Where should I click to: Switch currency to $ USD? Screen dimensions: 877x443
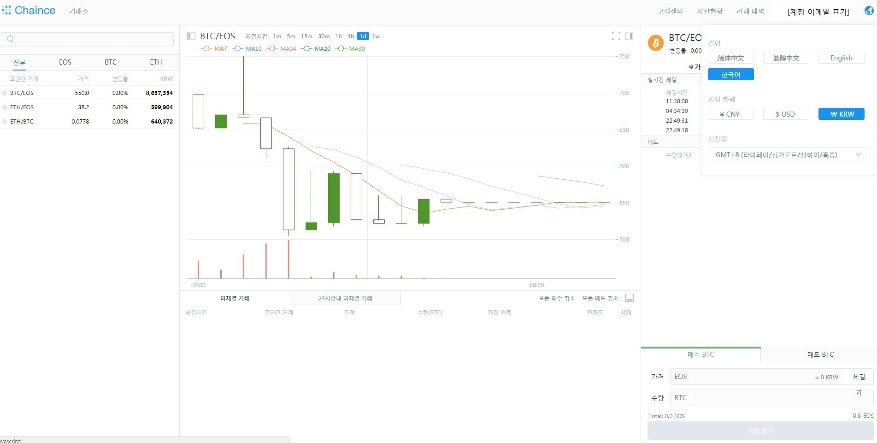(x=786, y=114)
